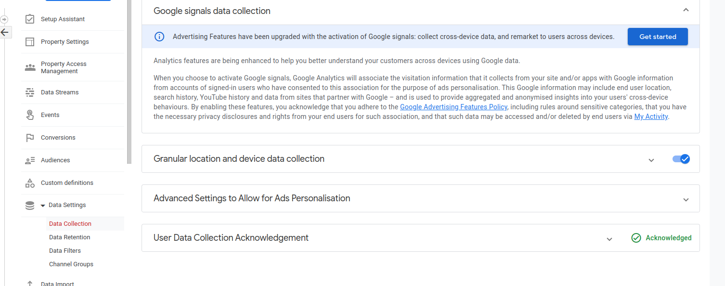Click the Setup Assistant checkbox icon

[x=30, y=19]
